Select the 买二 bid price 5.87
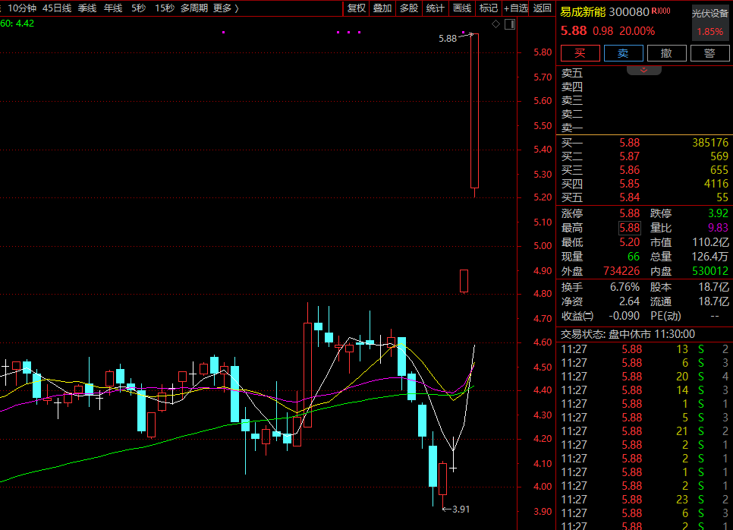Screen dimensions: 733x530 point(629,156)
